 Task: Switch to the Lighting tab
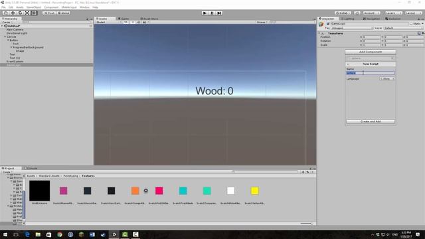pyautogui.click(x=348, y=19)
